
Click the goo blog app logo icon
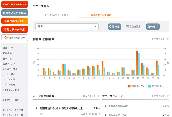7,38
